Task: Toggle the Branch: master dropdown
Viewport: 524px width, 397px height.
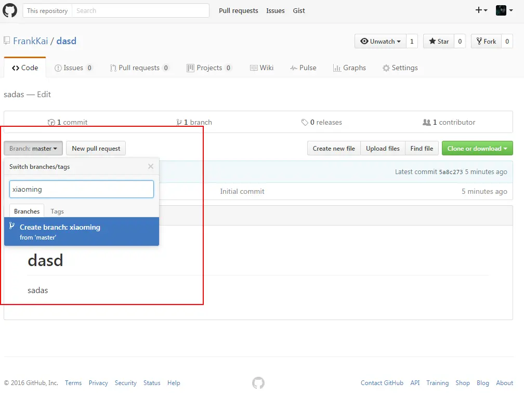Action: click(33, 149)
